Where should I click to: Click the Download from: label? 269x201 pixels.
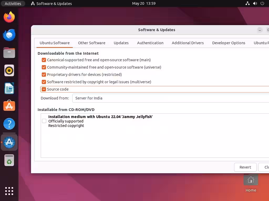(55, 98)
